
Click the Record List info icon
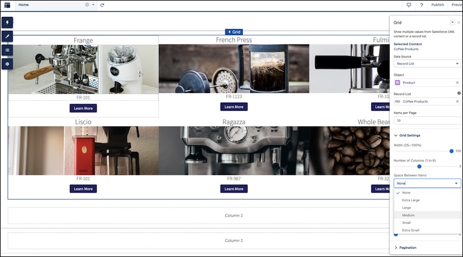[x=459, y=93]
